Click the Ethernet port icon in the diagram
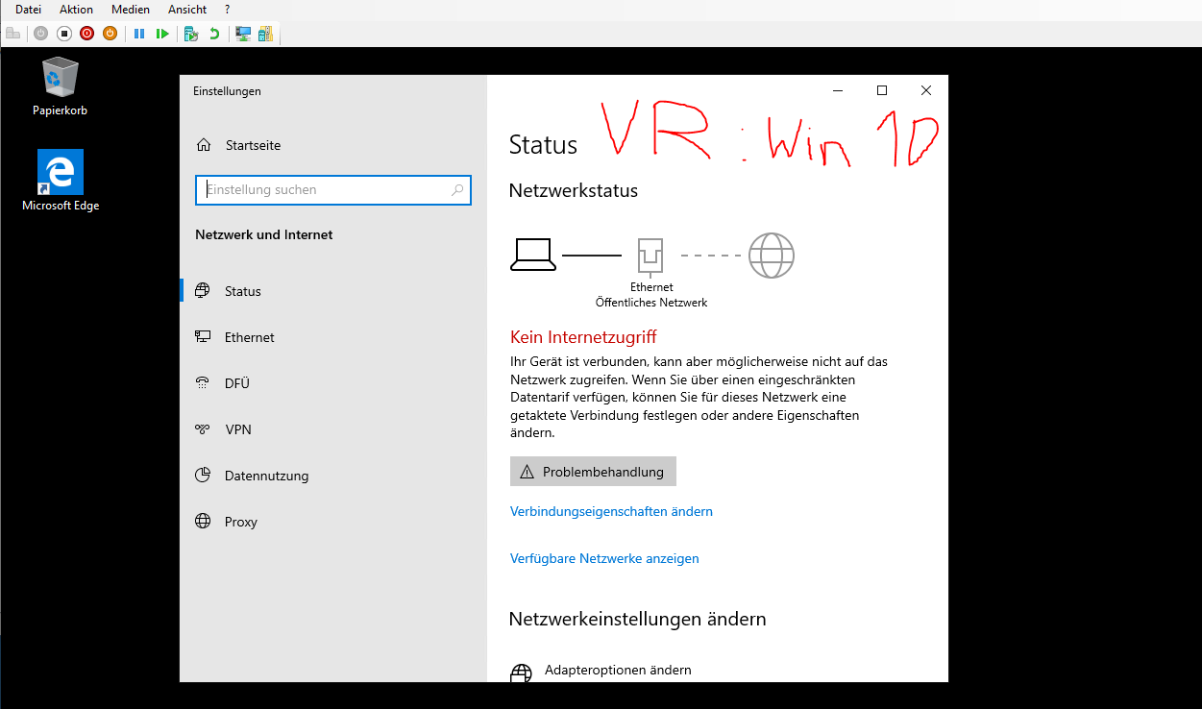 [x=650, y=257]
